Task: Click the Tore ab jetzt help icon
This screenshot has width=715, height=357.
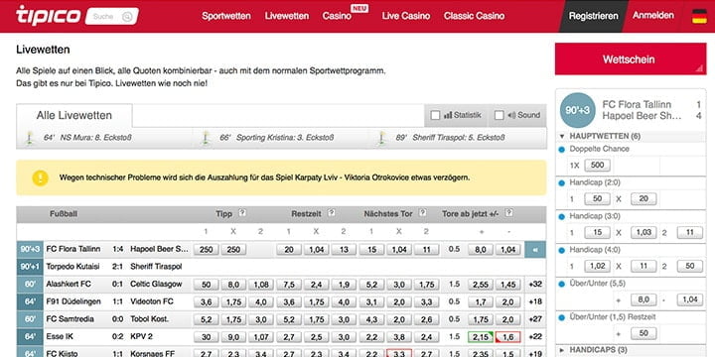Action: pyautogui.click(x=508, y=212)
